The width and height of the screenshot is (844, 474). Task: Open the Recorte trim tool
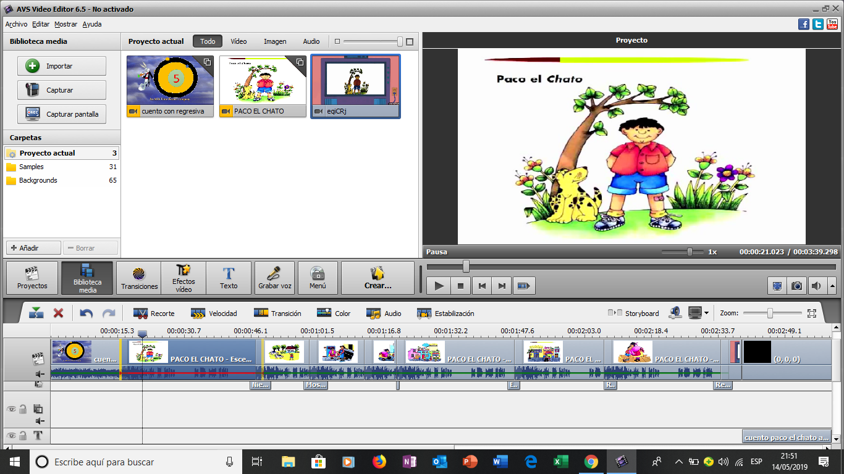tap(154, 313)
